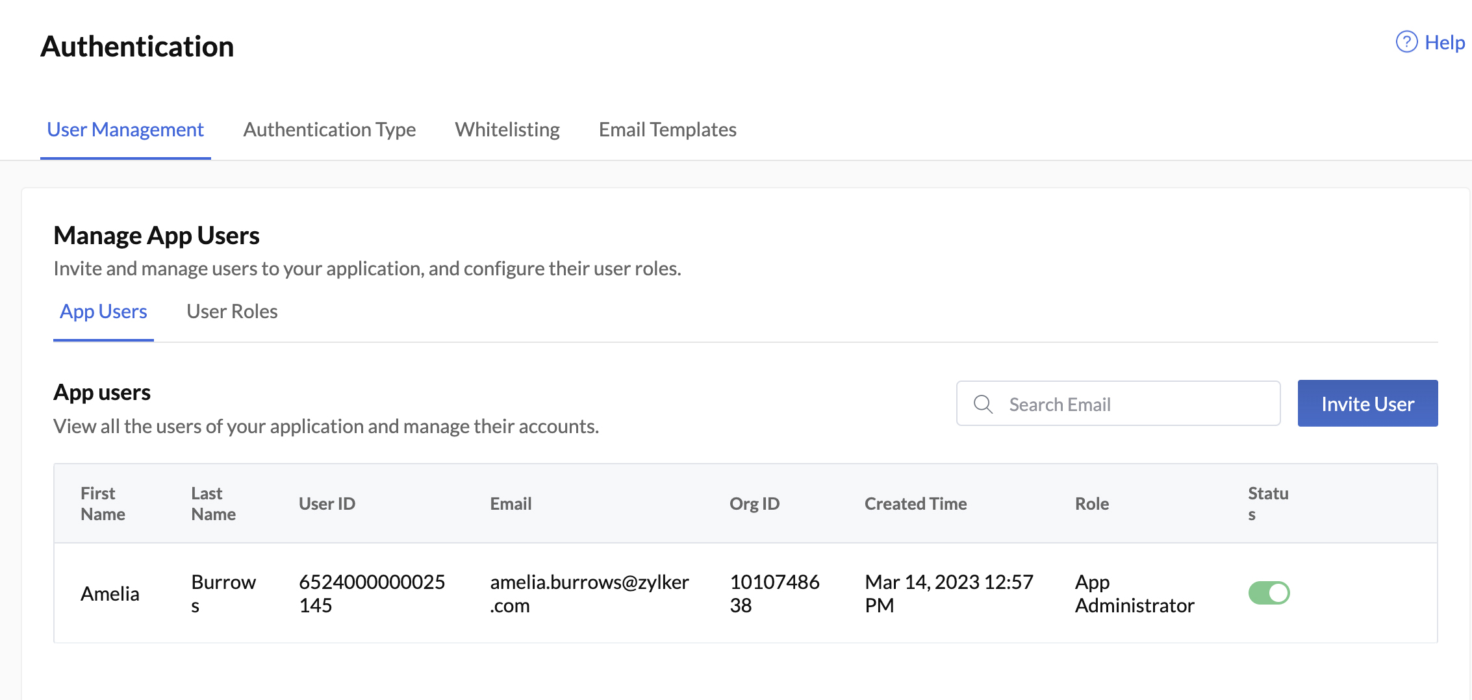Viewport: 1472px width, 700px height.
Task: Click amelia.burrows@zylker.com email entry
Action: click(x=590, y=593)
